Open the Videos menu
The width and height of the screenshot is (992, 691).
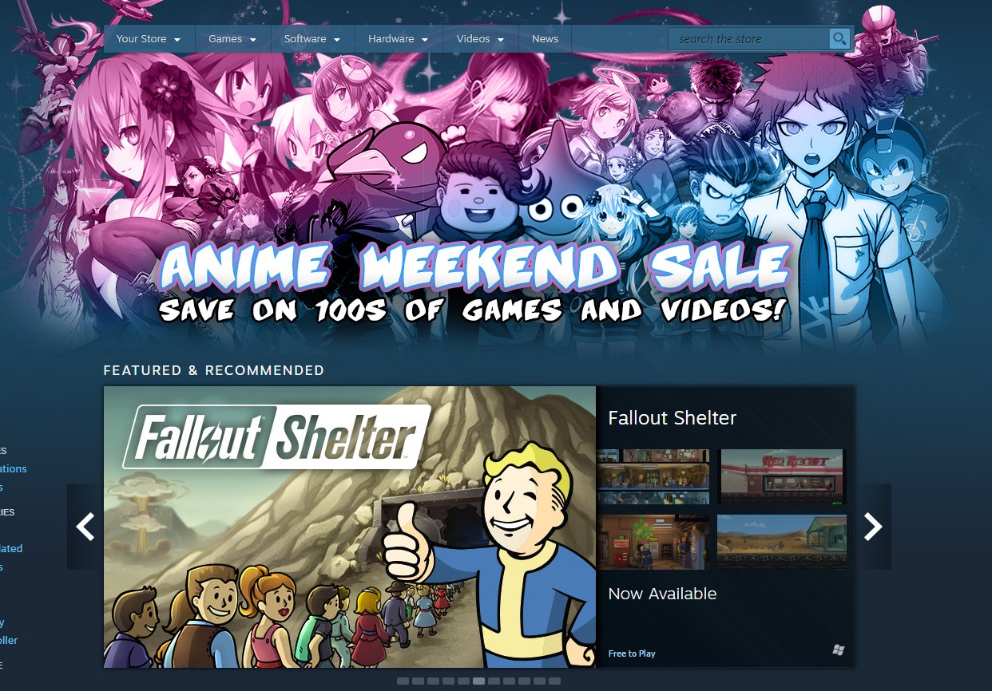coord(481,38)
